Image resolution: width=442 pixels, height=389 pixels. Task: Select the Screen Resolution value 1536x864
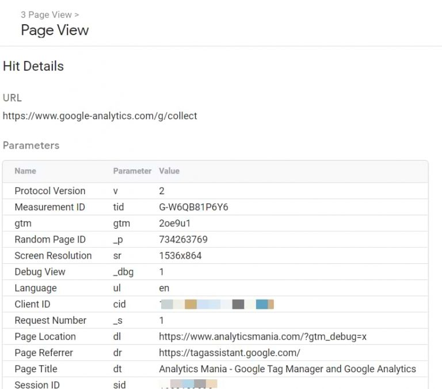click(180, 255)
